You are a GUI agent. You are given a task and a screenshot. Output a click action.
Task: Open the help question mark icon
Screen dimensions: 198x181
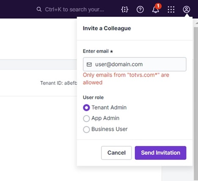[x=140, y=10]
